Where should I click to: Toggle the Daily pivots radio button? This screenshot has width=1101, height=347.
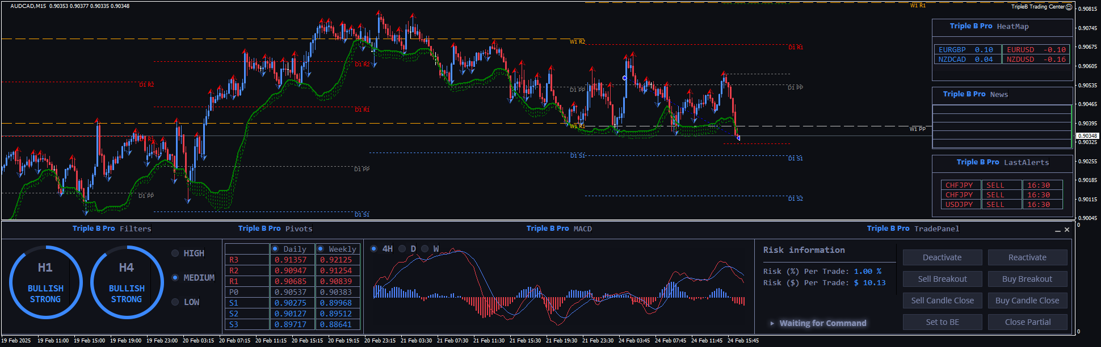pyautogui.click(x=275, y=249)
